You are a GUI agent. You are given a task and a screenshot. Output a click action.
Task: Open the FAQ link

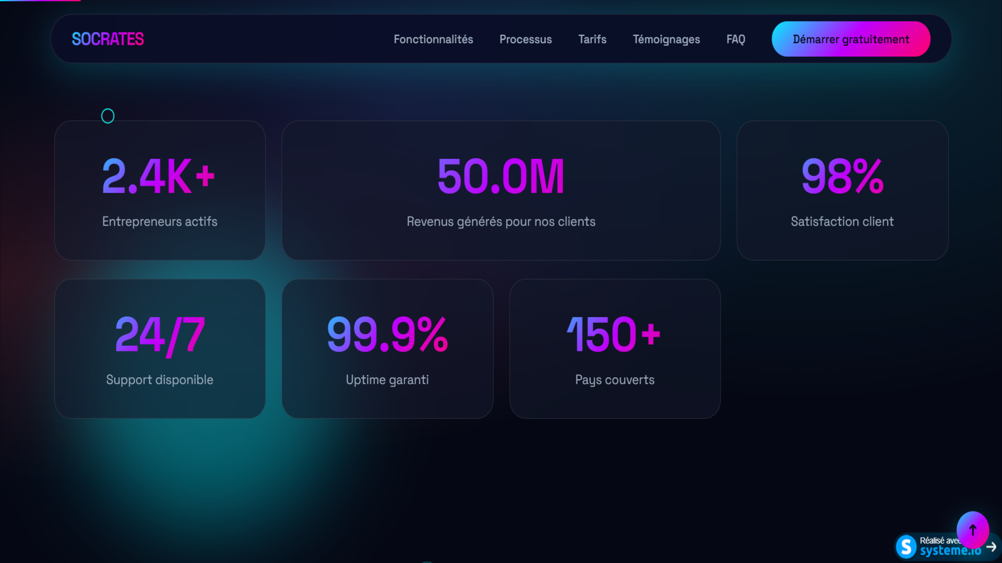click(735, 40)
